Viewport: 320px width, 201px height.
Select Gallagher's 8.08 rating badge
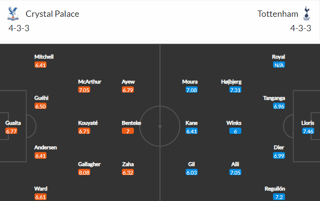tap(84, 172)
